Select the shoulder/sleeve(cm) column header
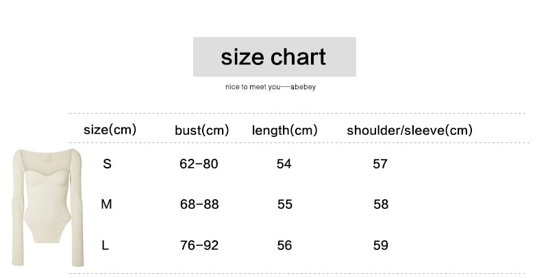 (x=410, y=130)
